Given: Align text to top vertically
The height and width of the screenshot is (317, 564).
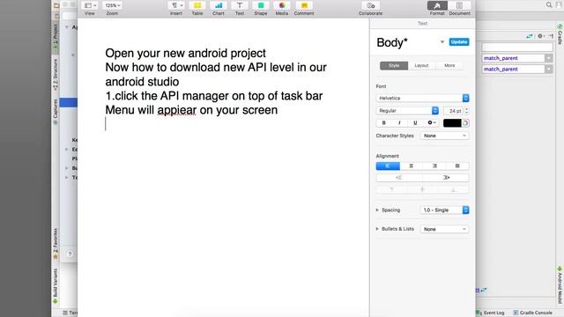Looking at the screenshot, I should 391,189.
